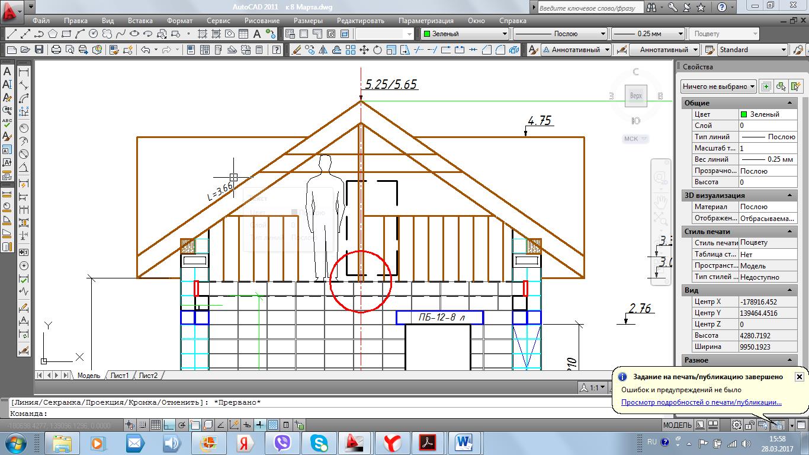Close the plot completed notification balloon
Viewport: 809px width, 455px height.
click(799, 377)
